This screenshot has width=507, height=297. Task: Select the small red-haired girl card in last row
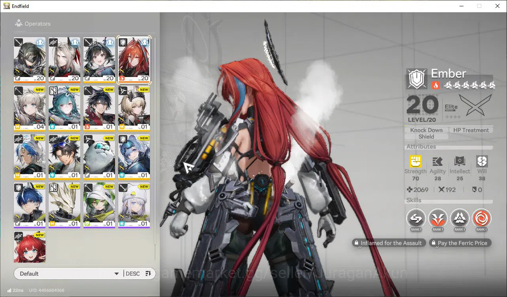30,247
